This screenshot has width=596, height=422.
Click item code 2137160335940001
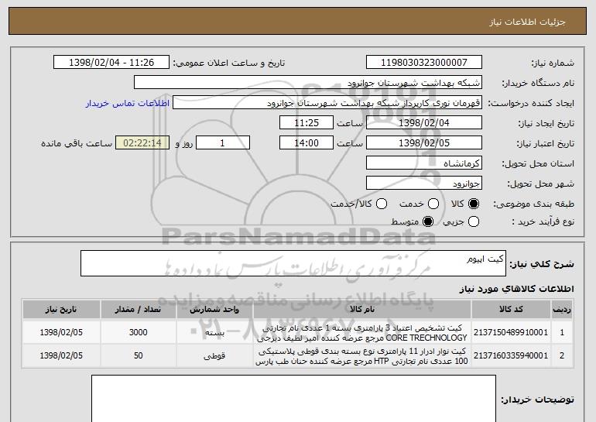click(511, 356)
